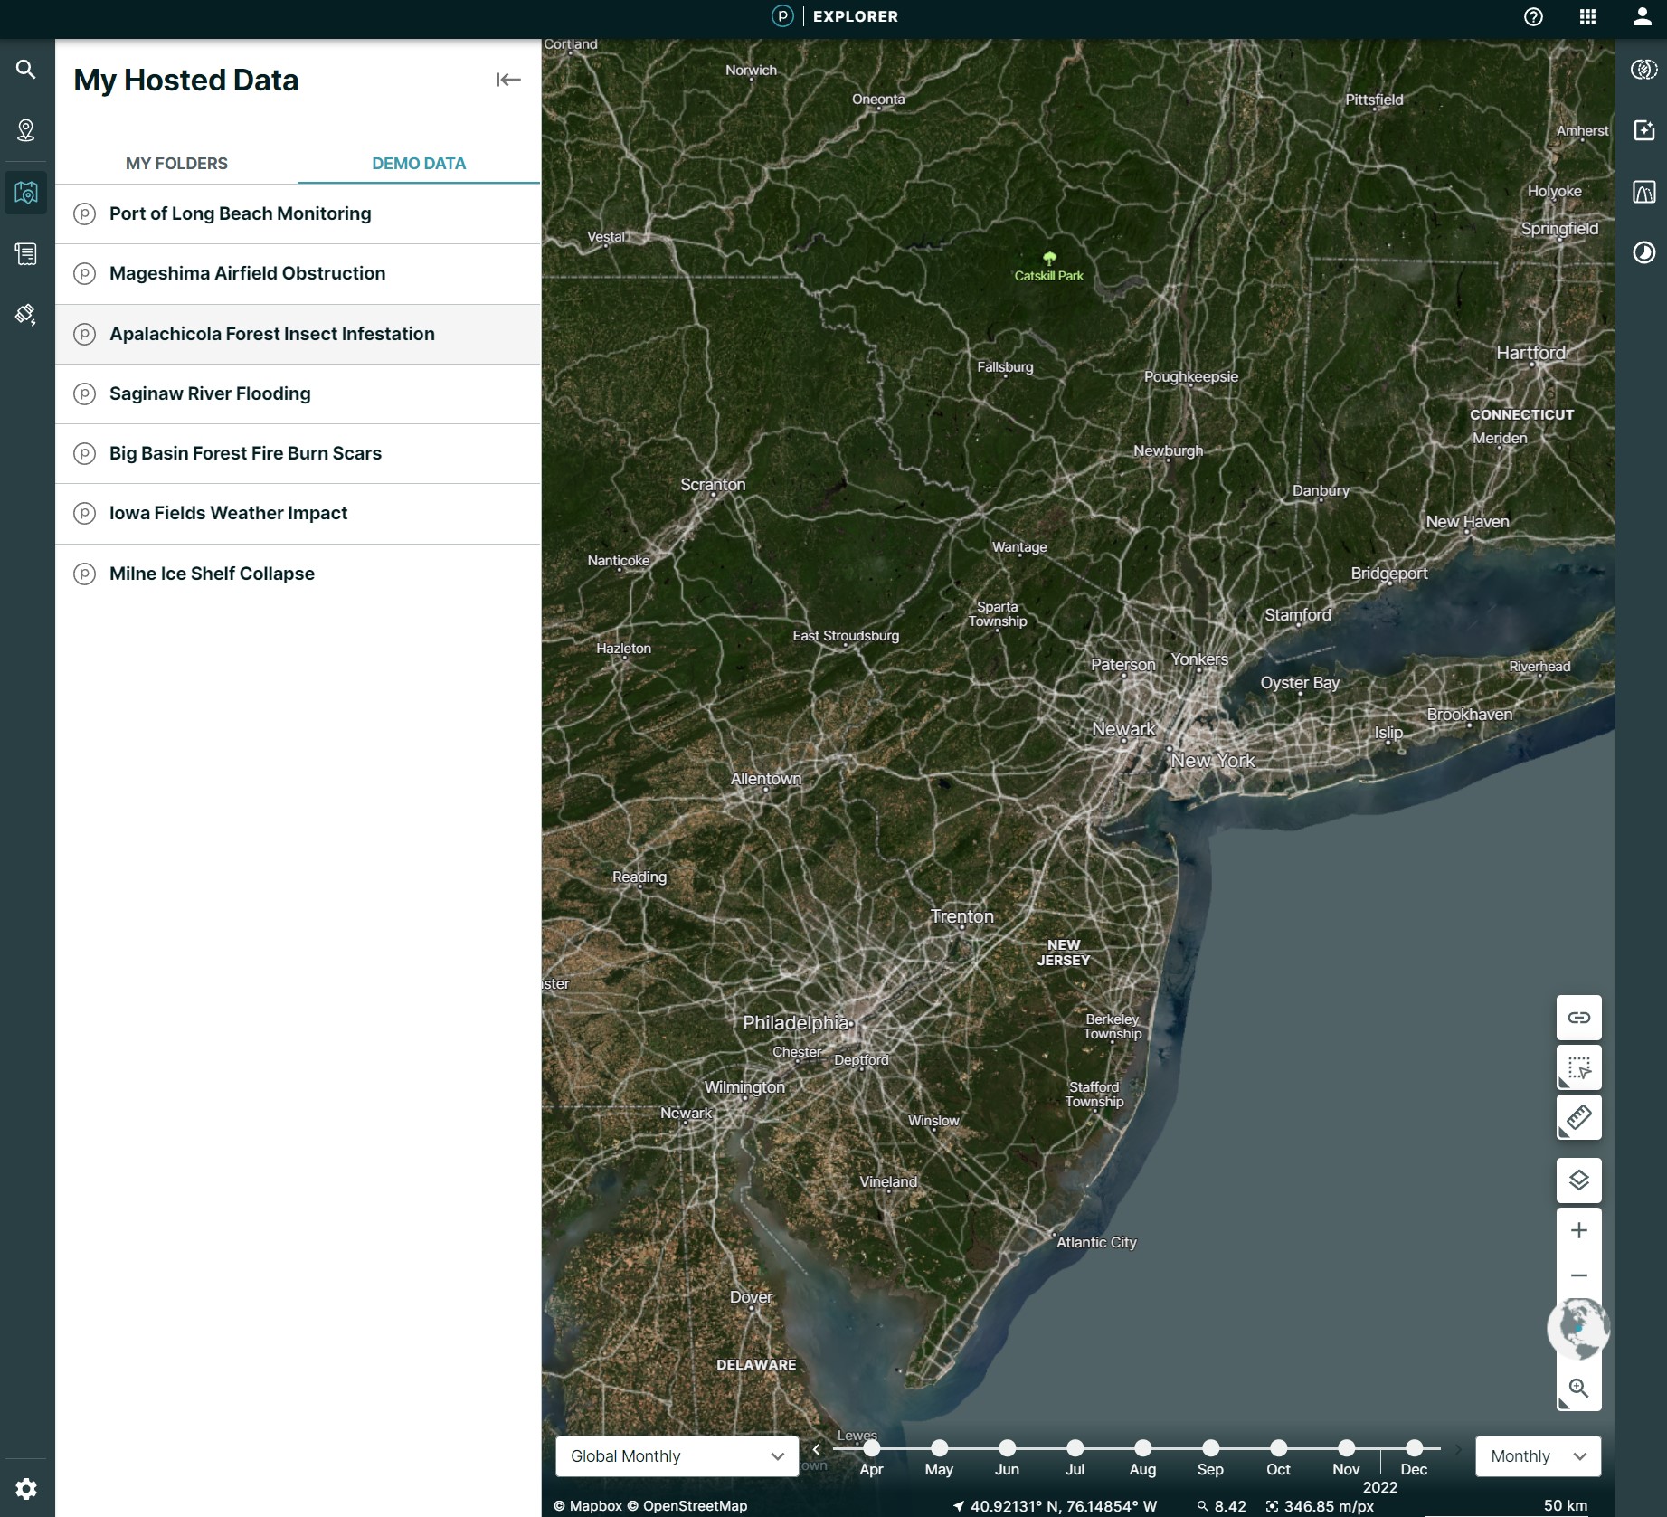Open the Saginaw River Flooding dataset
1667x1517 pixels.
(x=209, y=393)
